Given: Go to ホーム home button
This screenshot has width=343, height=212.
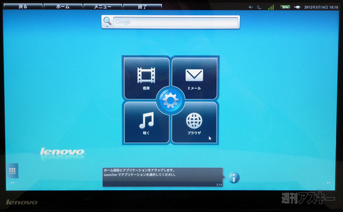Looking at the screenshot, I should pos(63,6).
